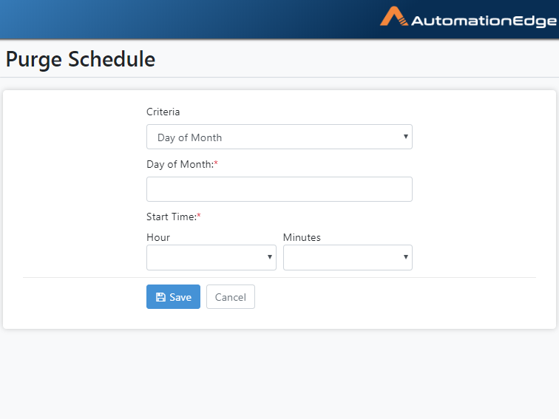Click the arrow on the Criteria combo box
This screenshot has width=559, height=419.
coord(405,137)
